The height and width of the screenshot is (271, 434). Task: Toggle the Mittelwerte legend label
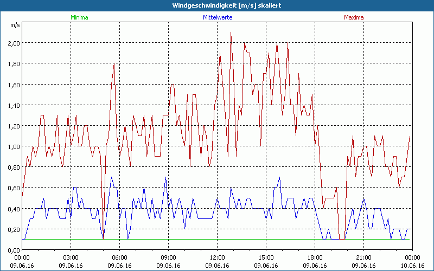click(217, 17)
